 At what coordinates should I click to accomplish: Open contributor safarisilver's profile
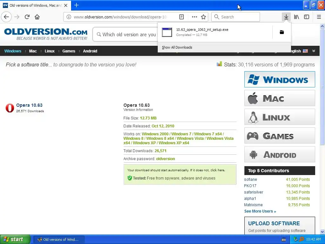[254, 192]
